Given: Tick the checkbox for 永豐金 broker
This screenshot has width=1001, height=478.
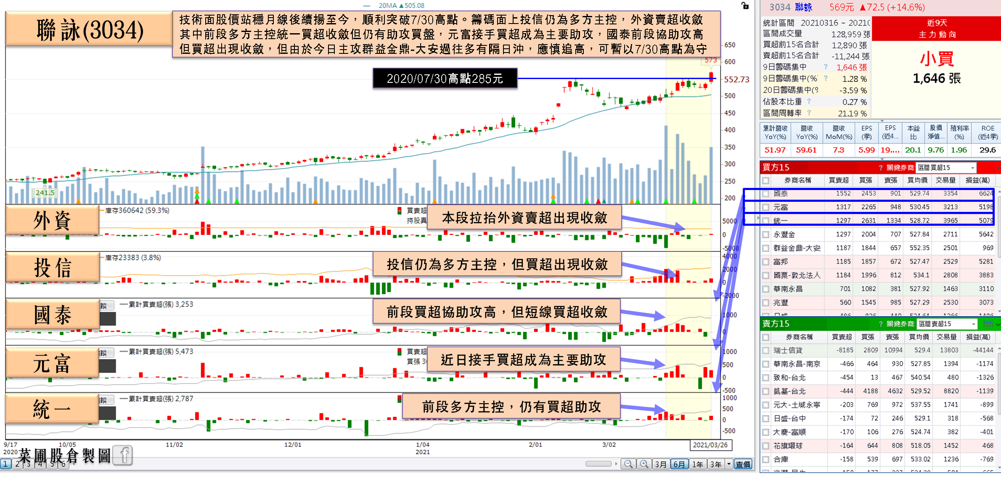Looking at the screenshot, I should [x=766, y=235].
